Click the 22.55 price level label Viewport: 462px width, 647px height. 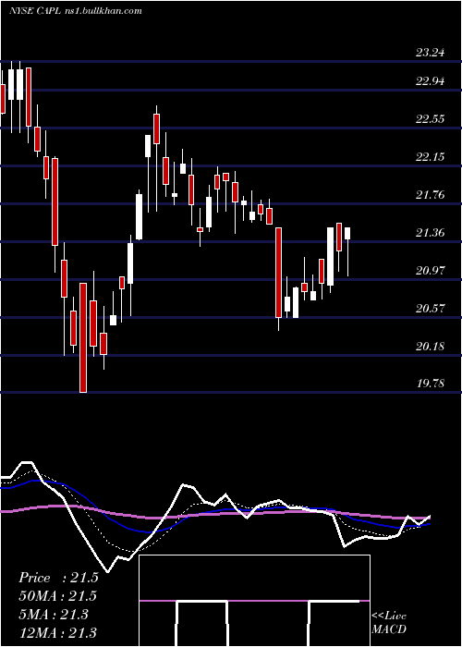click(x=431, y=119)
